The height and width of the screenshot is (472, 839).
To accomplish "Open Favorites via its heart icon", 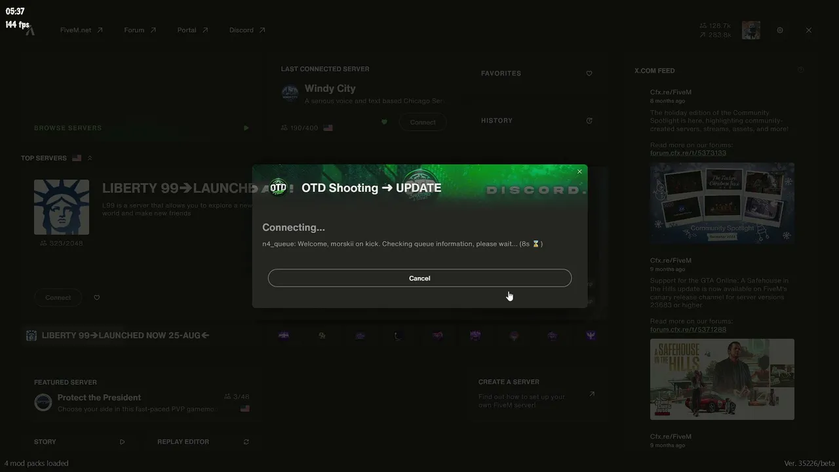I will pyautogui.click(x=589, y=73).
